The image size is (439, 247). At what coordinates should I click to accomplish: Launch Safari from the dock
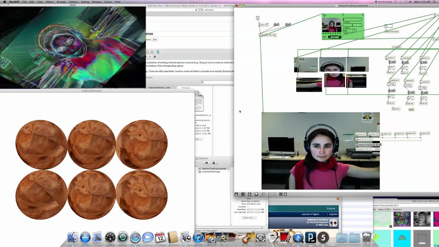135,237
